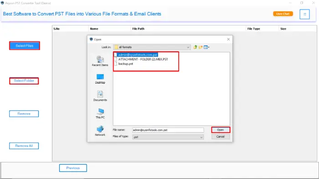Click file icon next to backup.pst
Image resolution: width=319 pixels, height=179 pixels.
pyautogui.click(x=116, y=64)
